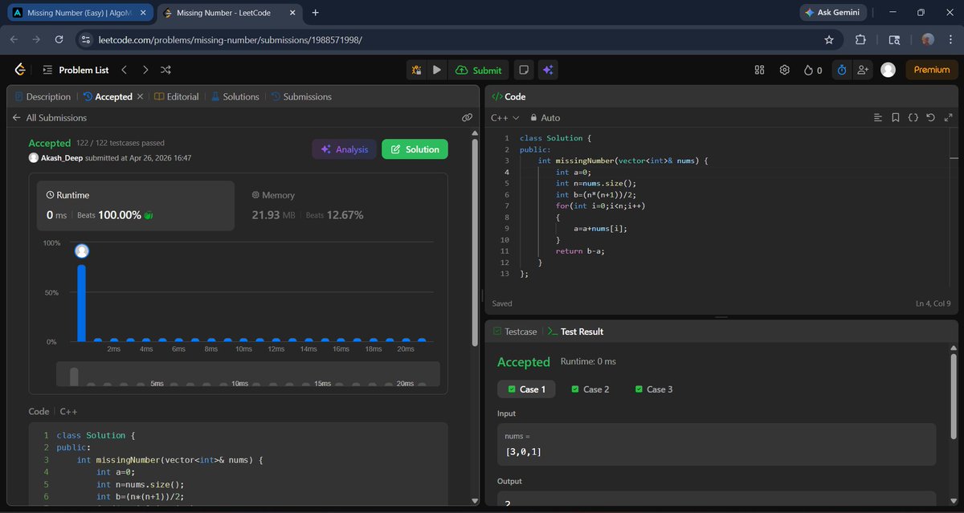
Task: Open the settings gear icon
Action: [x=784, y=70]
